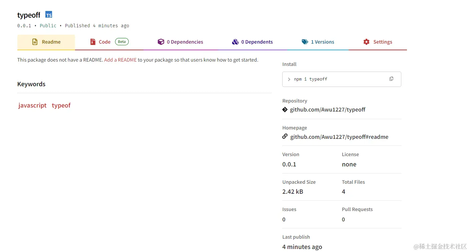Click the Unpacked Size value 2.42 kB
Image resolution: width=469 pixels, height=252 pixels.
click(x=293, y=192)
